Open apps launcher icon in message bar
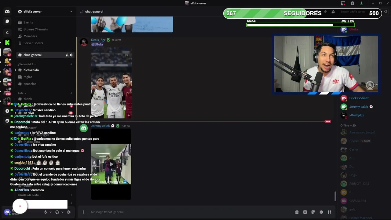This screenshot has height=220, width=391. point(329,212)
